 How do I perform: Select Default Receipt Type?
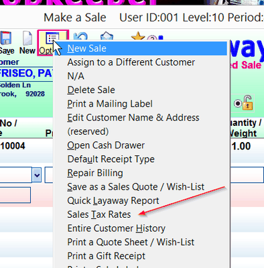point(140,159)
